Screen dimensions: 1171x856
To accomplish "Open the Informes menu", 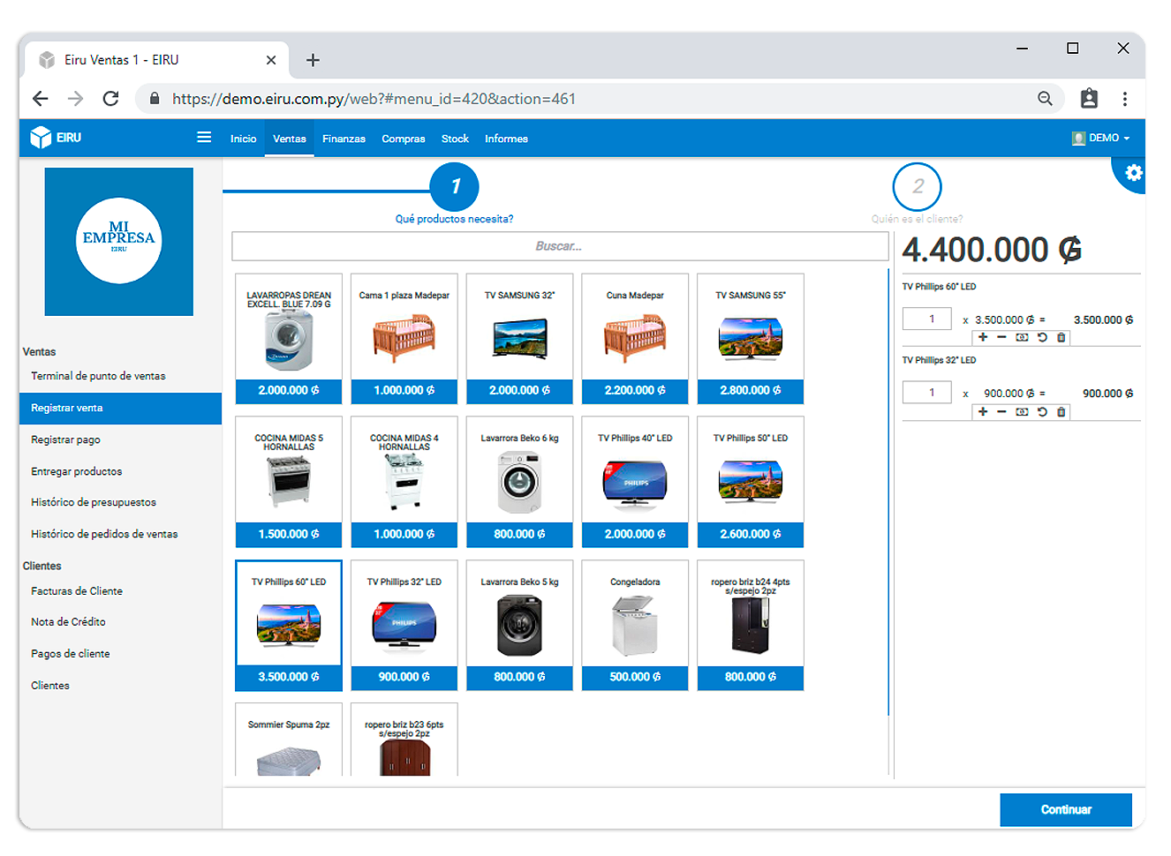I will (x=506, y=139).
